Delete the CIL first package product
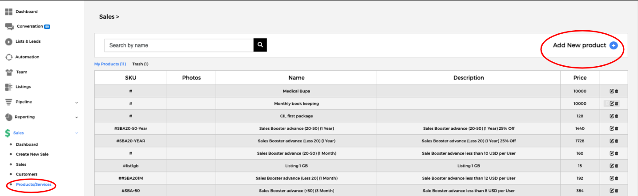Screen dimensions: 638x196 pos(617,116)
